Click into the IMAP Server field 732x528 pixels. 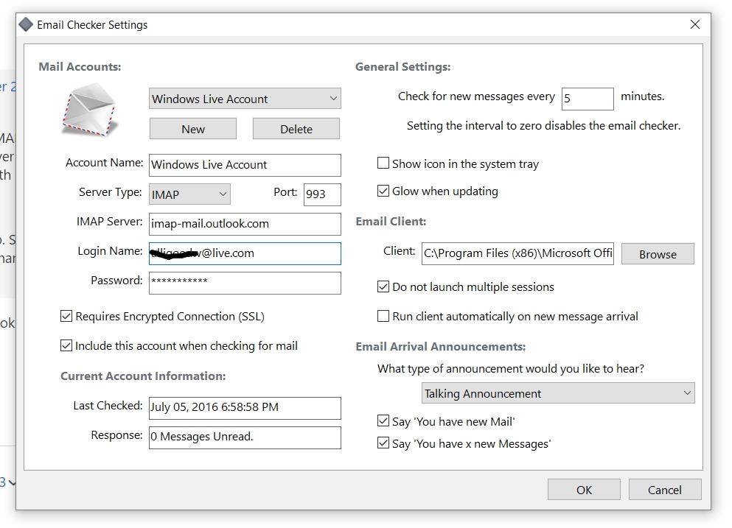coord(245,223)
